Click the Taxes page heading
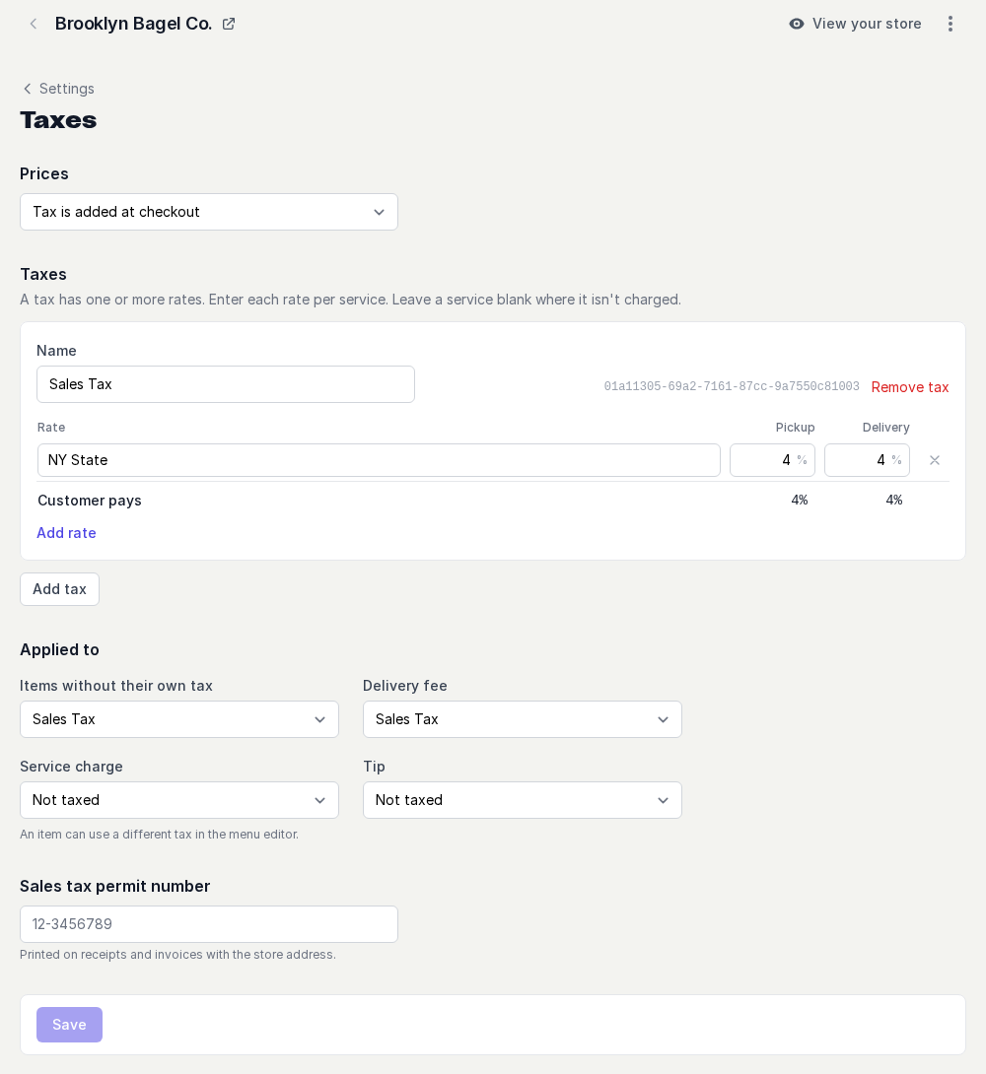Screen dimensions: 986x1074 (58, 120)
